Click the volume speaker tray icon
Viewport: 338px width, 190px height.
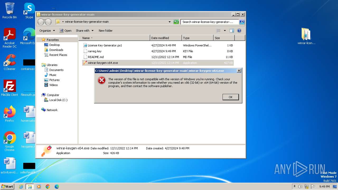(x=300, y=187)
